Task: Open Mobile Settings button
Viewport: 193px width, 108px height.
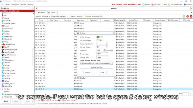Action: coord(96,67)
